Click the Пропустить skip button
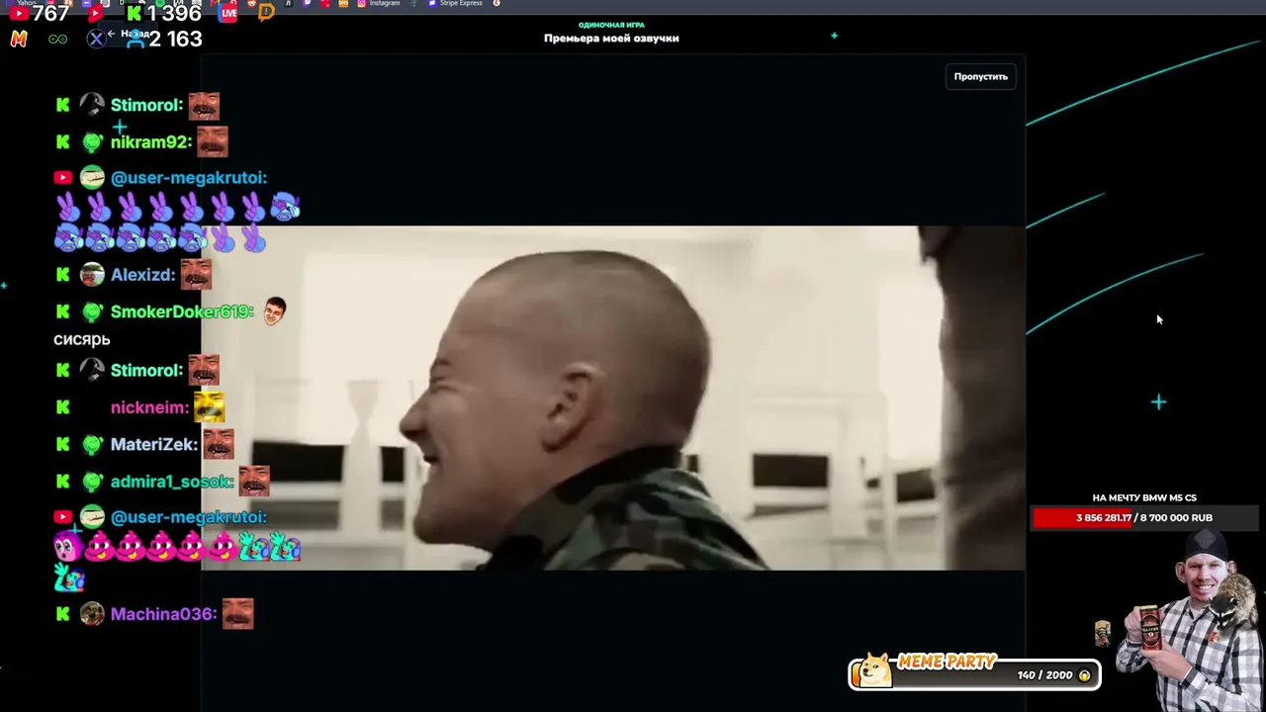The image size is (1266, 712). click(x=980, y=76)
